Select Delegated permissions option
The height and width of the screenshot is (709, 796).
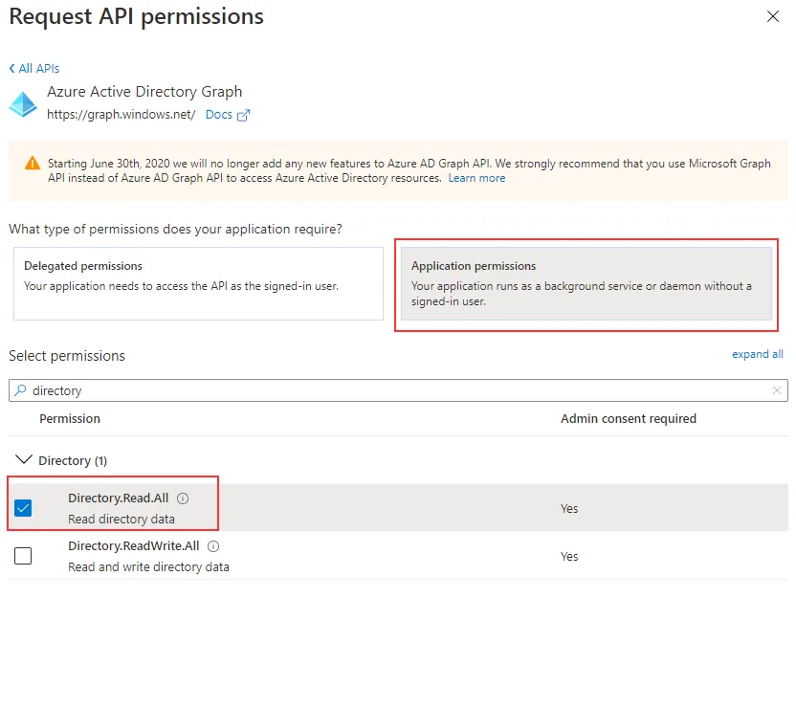(198, 283)
